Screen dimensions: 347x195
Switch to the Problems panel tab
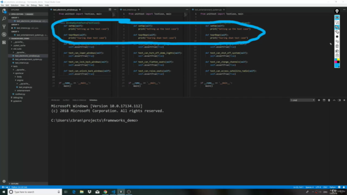tap(55, 100)
